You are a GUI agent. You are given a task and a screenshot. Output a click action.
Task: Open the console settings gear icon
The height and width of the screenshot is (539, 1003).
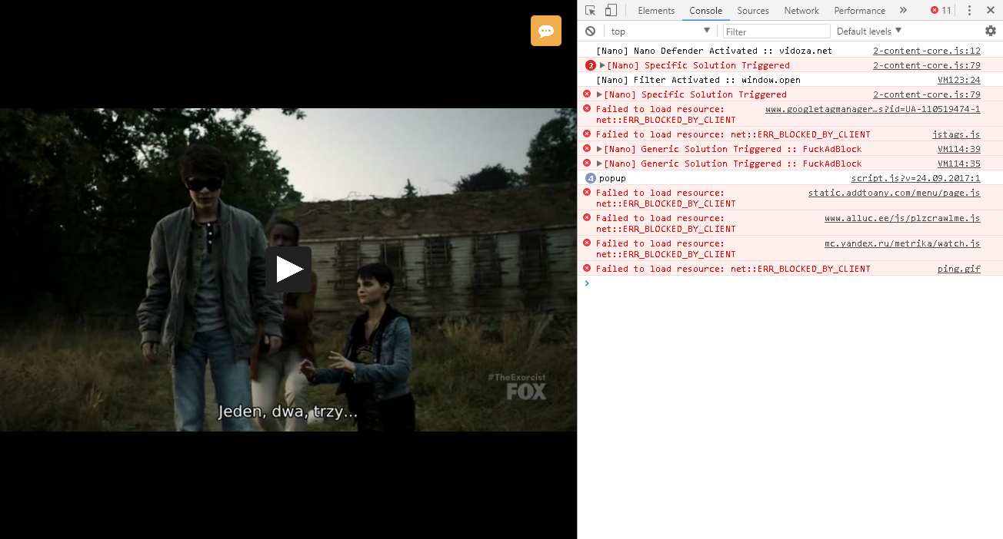[990, 31]
